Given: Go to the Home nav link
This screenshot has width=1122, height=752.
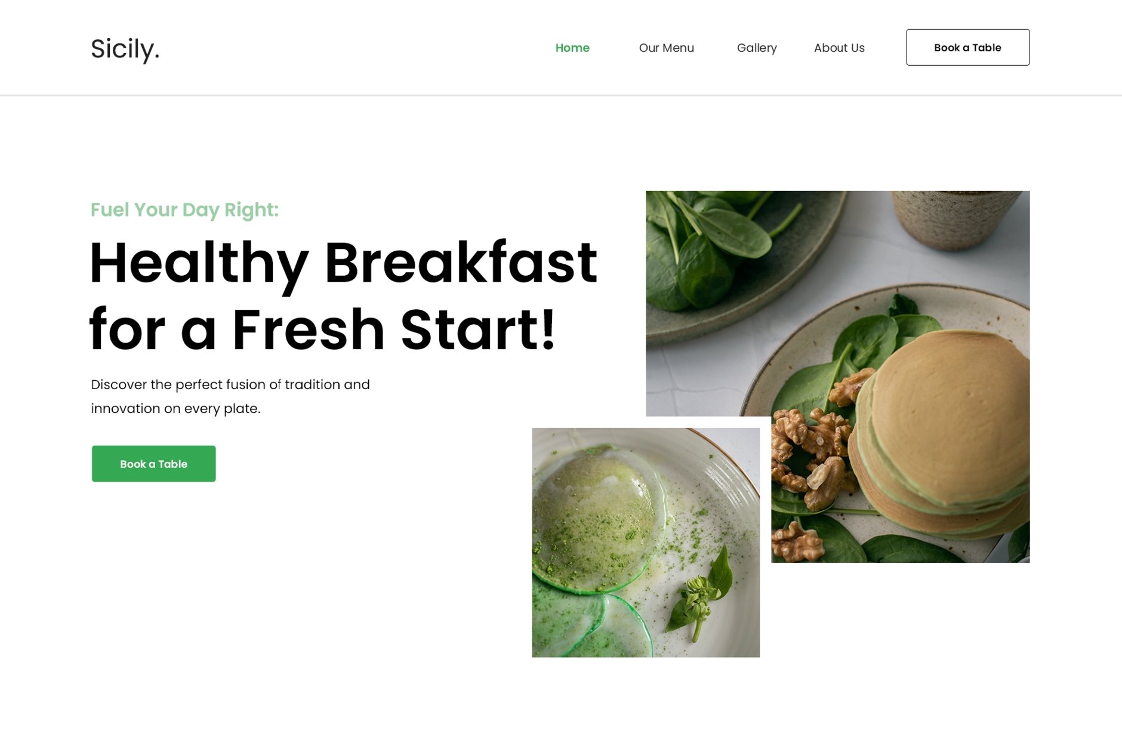Looking at the screenshot, I should (572, 48).
